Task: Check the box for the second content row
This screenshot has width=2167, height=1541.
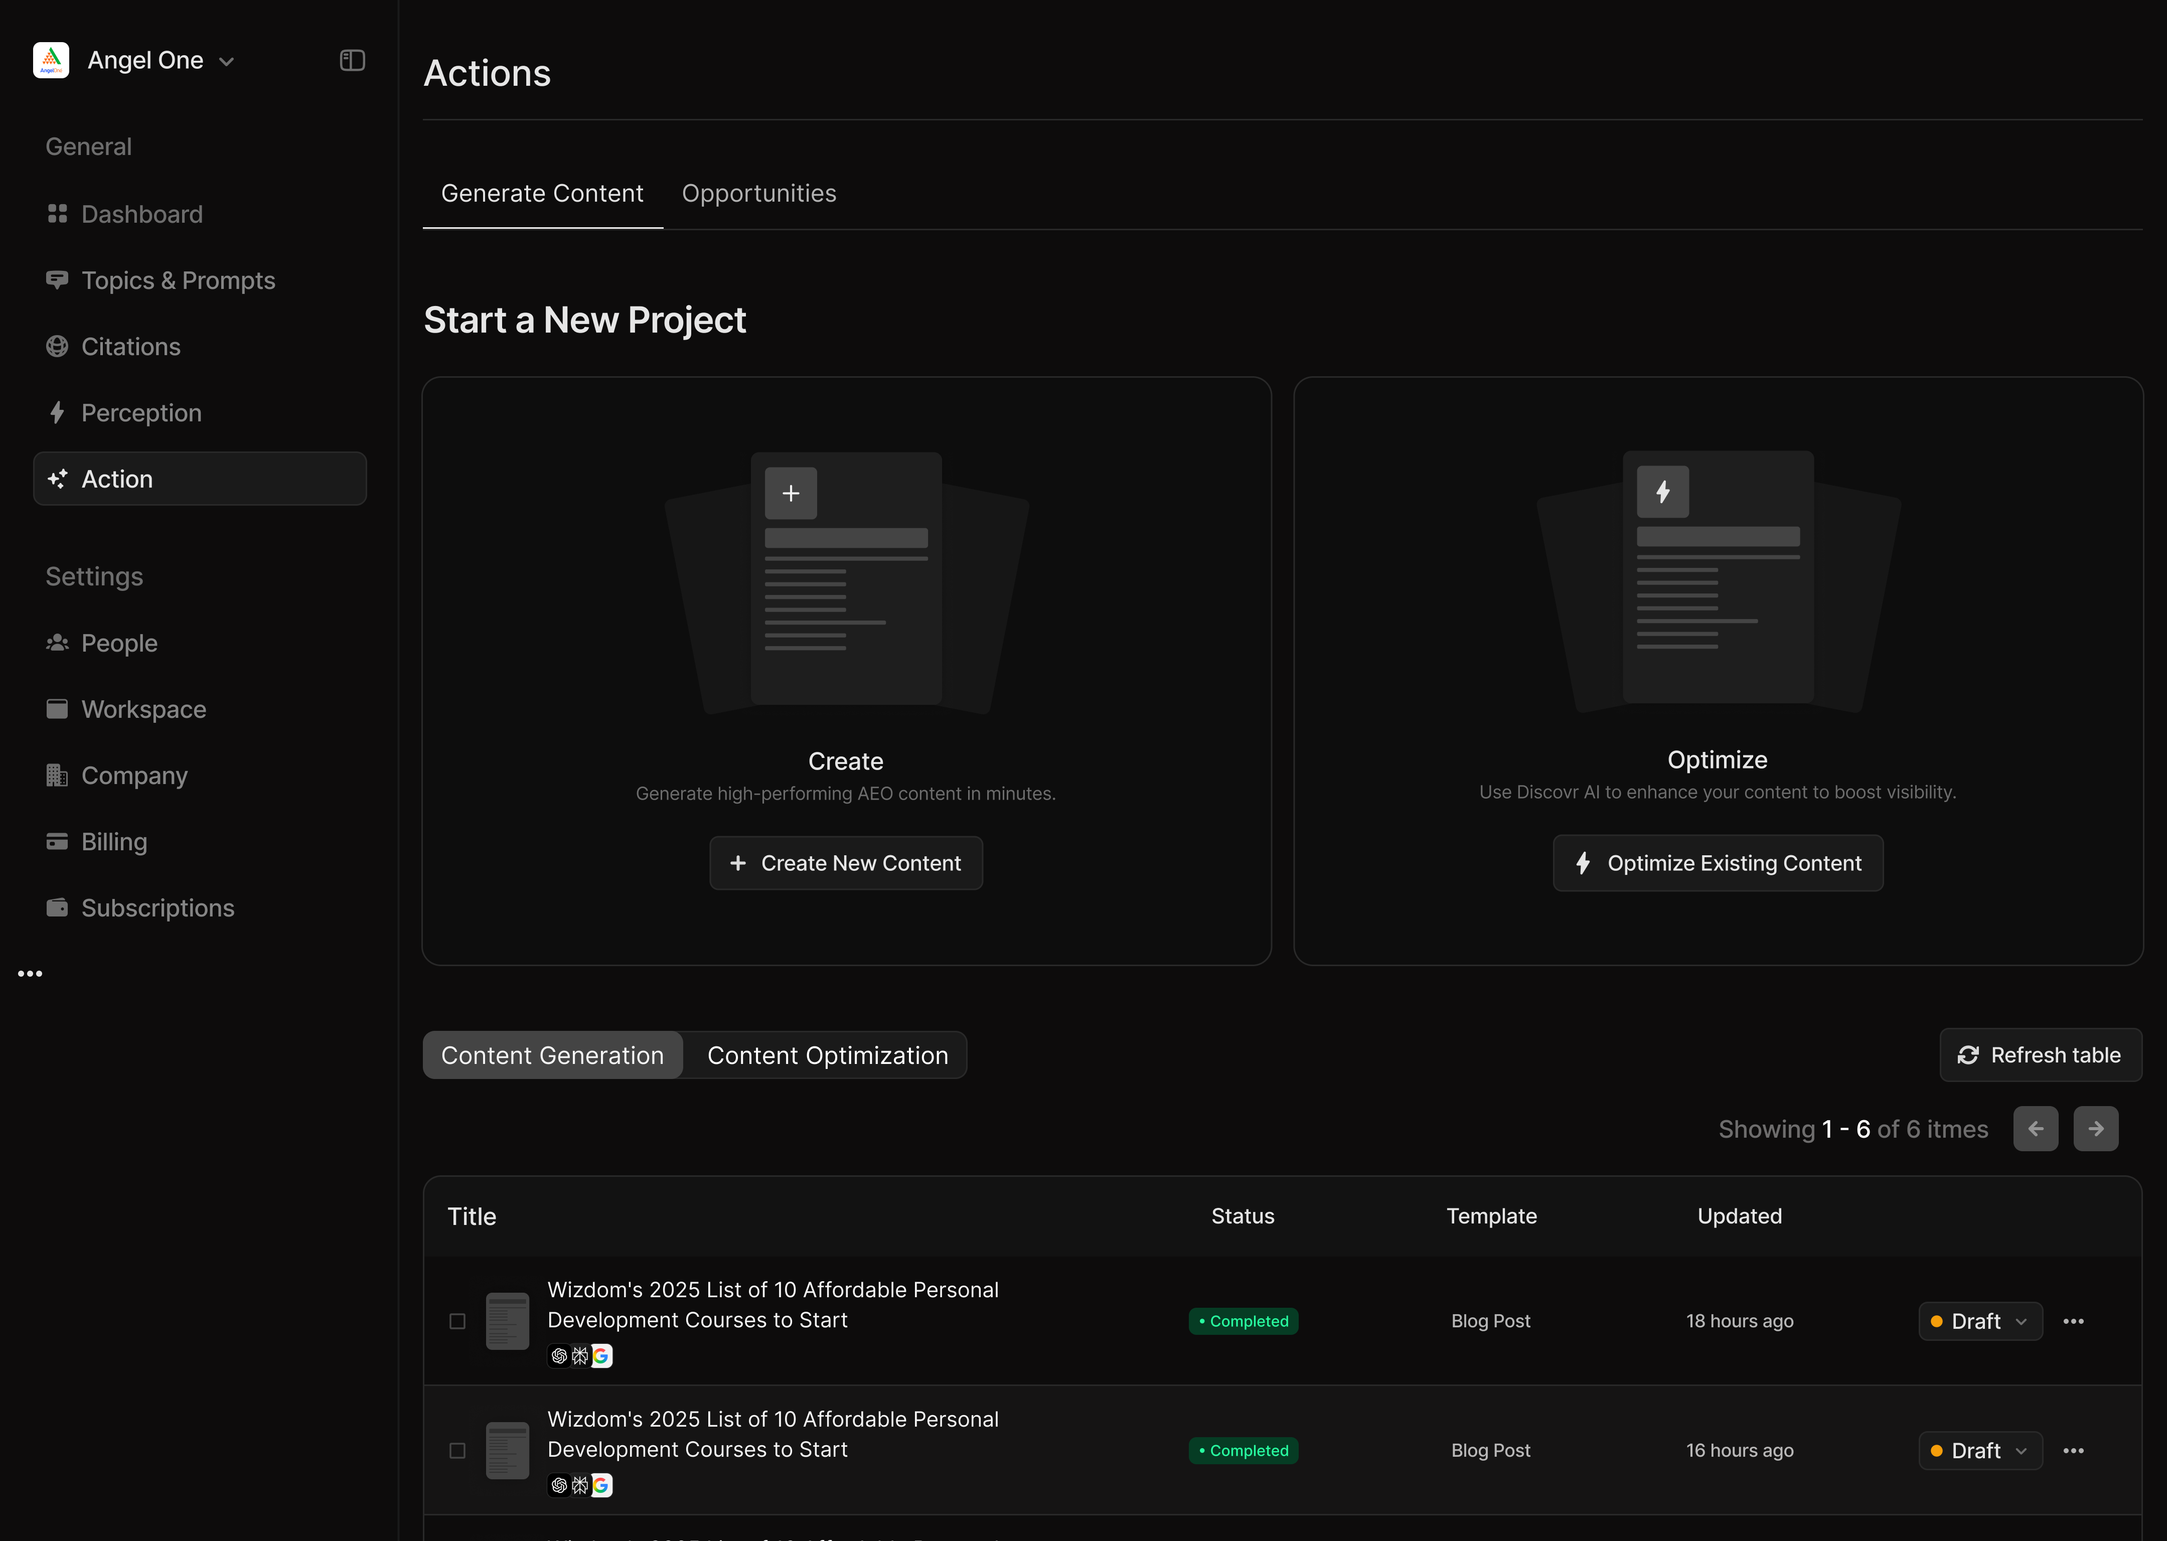Action: [x=457, y=1451]
